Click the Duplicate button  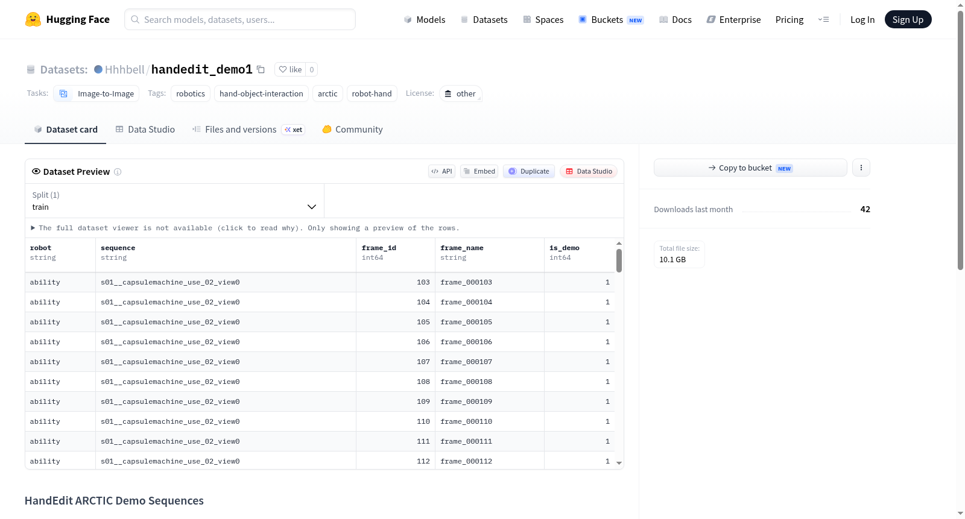pyautogui.click(x=529, y=171)
